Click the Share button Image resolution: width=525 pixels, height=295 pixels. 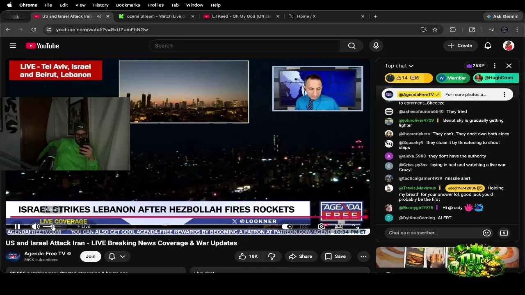[300, 256]
